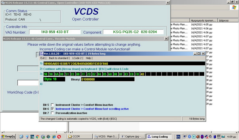Click the disconnected network tray icon
239x140 pixels.
(x=206, y=137)
